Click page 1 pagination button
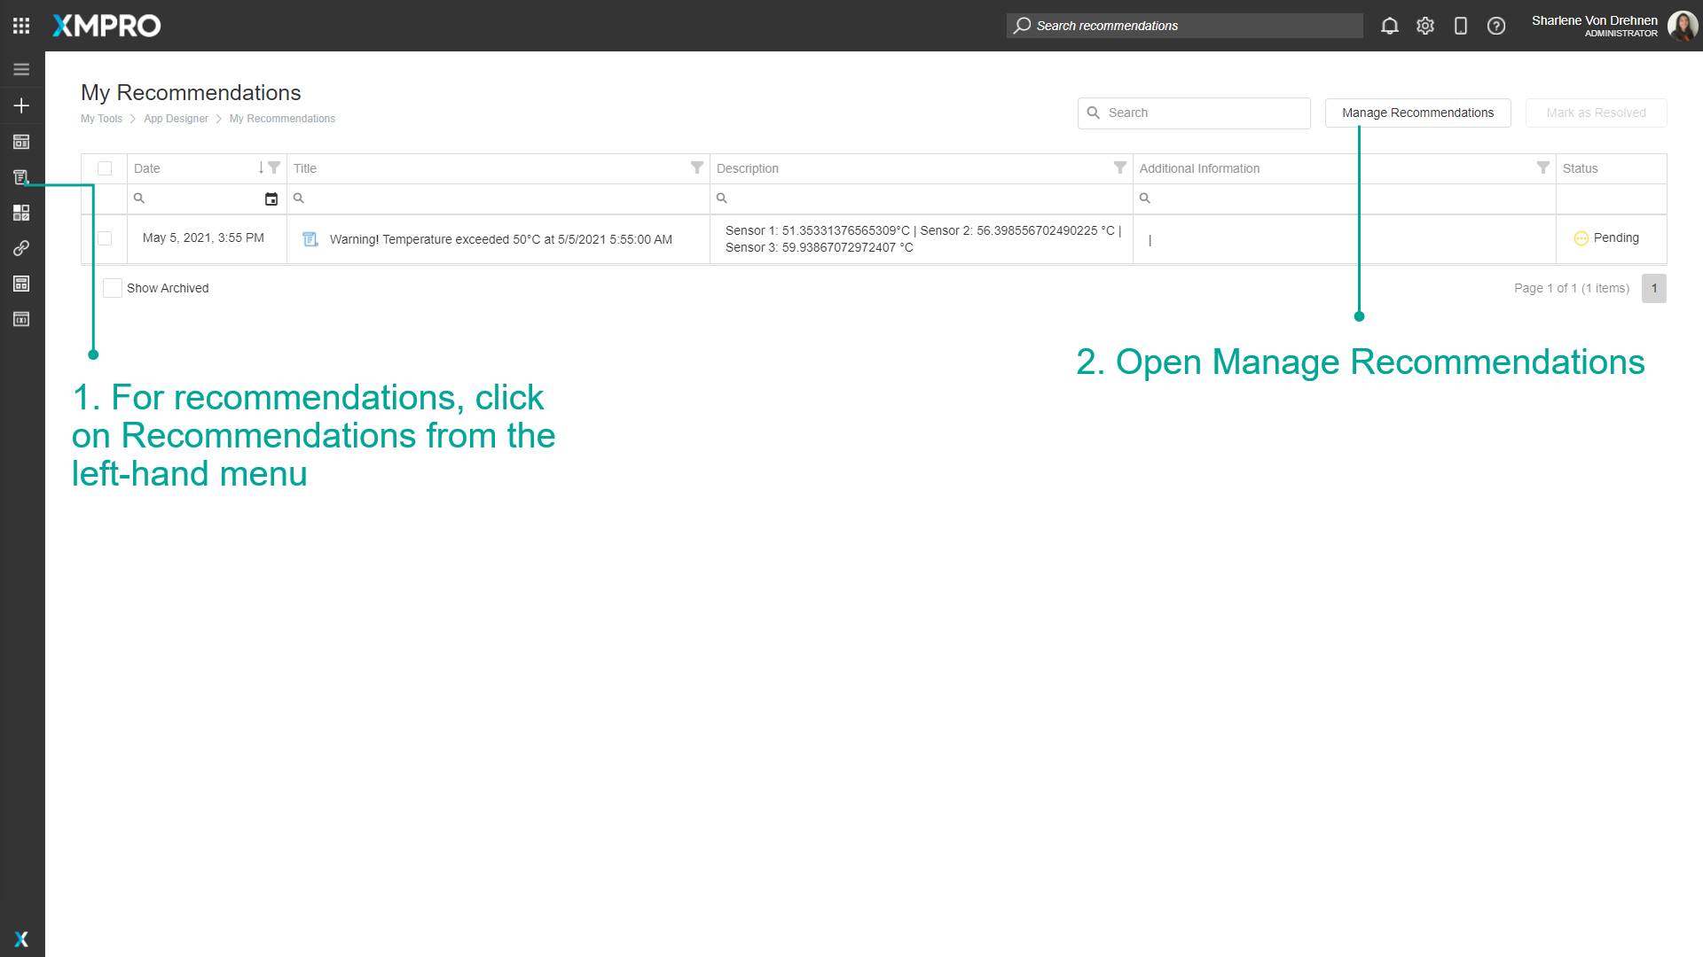The width and height of the screenshot is (1703, 957). [1653, 288]
